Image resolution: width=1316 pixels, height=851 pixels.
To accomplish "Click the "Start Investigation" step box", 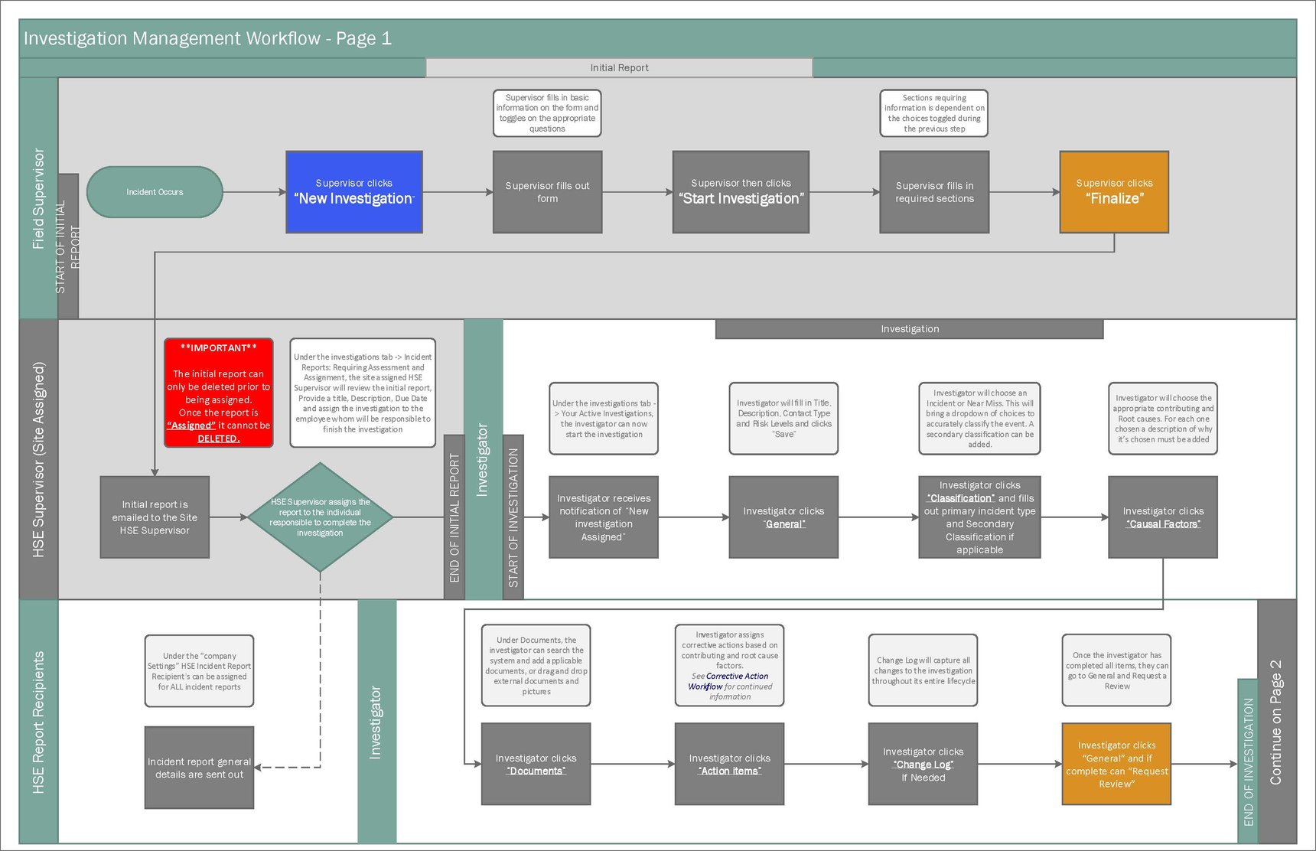I will [741, 191].
